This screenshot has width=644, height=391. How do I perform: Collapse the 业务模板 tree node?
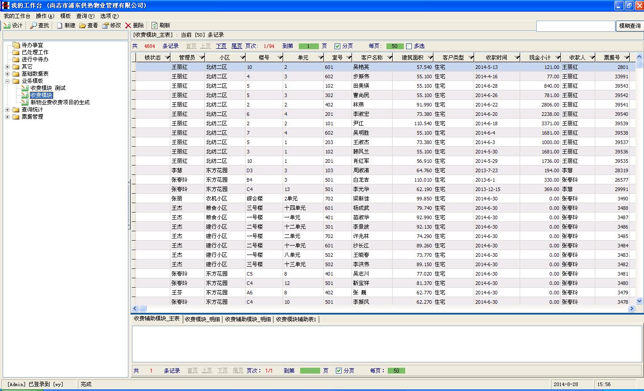point(8,81)
